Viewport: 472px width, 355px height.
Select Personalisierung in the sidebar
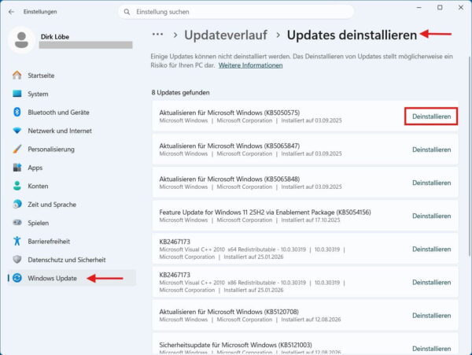pos(72,149)
